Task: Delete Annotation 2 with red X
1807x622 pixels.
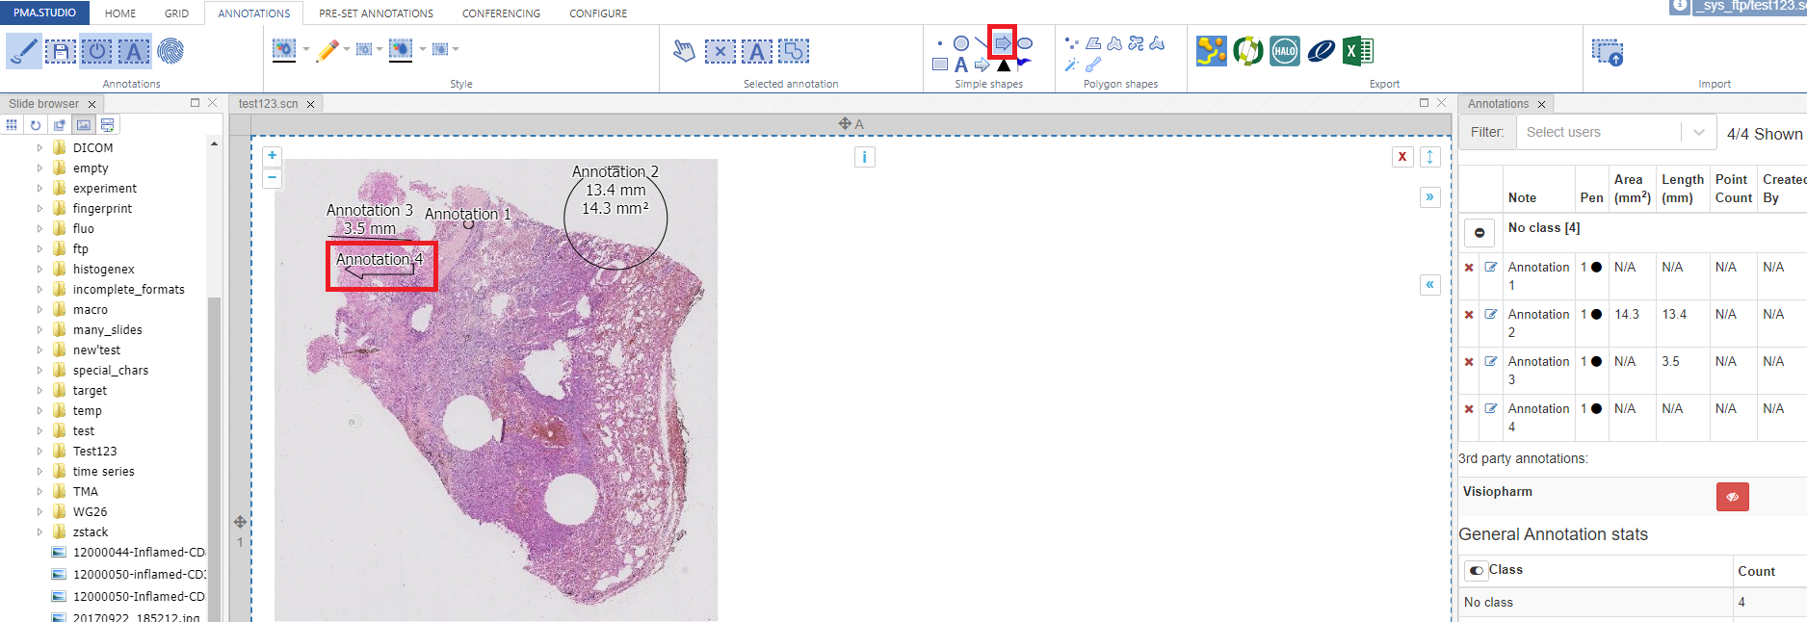Action: [1469, 315]
